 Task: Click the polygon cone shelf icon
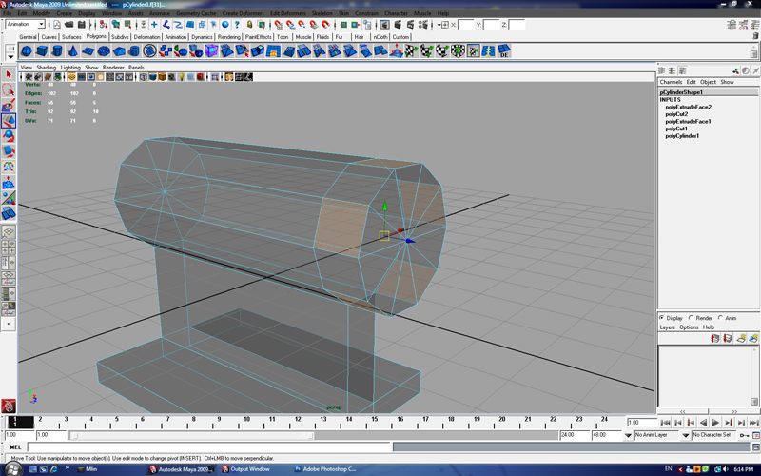pyautogui.click(x=74, y=50)
